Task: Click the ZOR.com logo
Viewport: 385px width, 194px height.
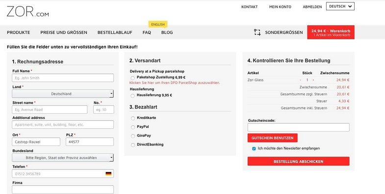Action: [x=28, y=12]
